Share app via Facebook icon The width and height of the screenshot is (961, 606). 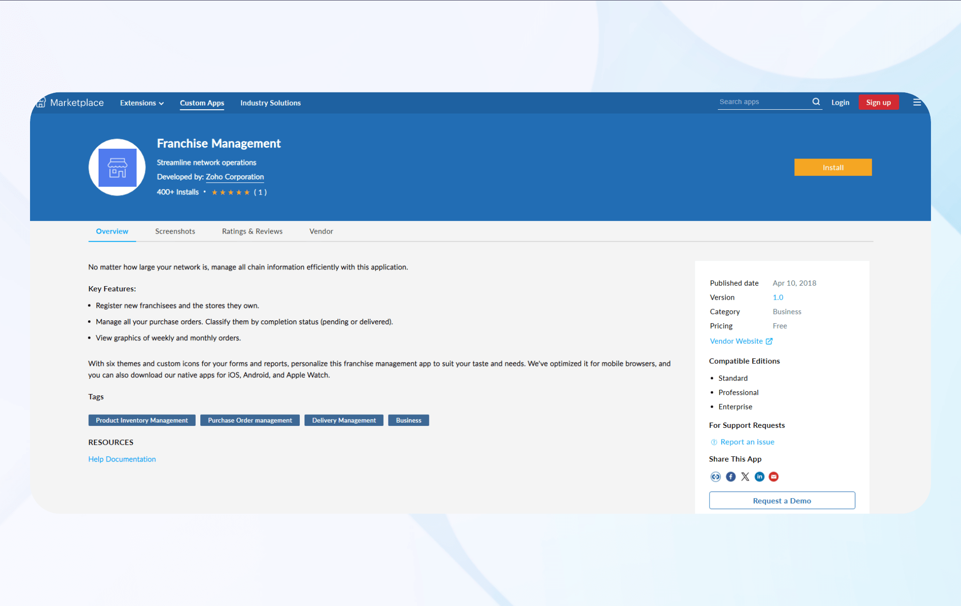731,477
